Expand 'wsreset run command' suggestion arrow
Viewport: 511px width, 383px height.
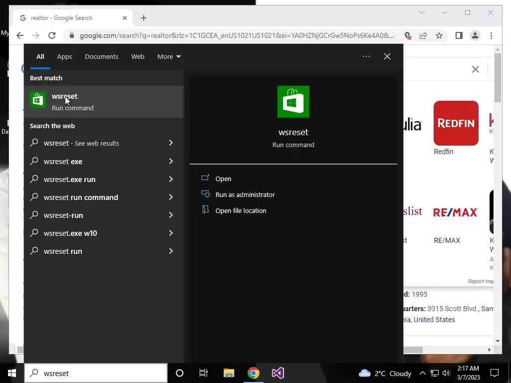171,197
